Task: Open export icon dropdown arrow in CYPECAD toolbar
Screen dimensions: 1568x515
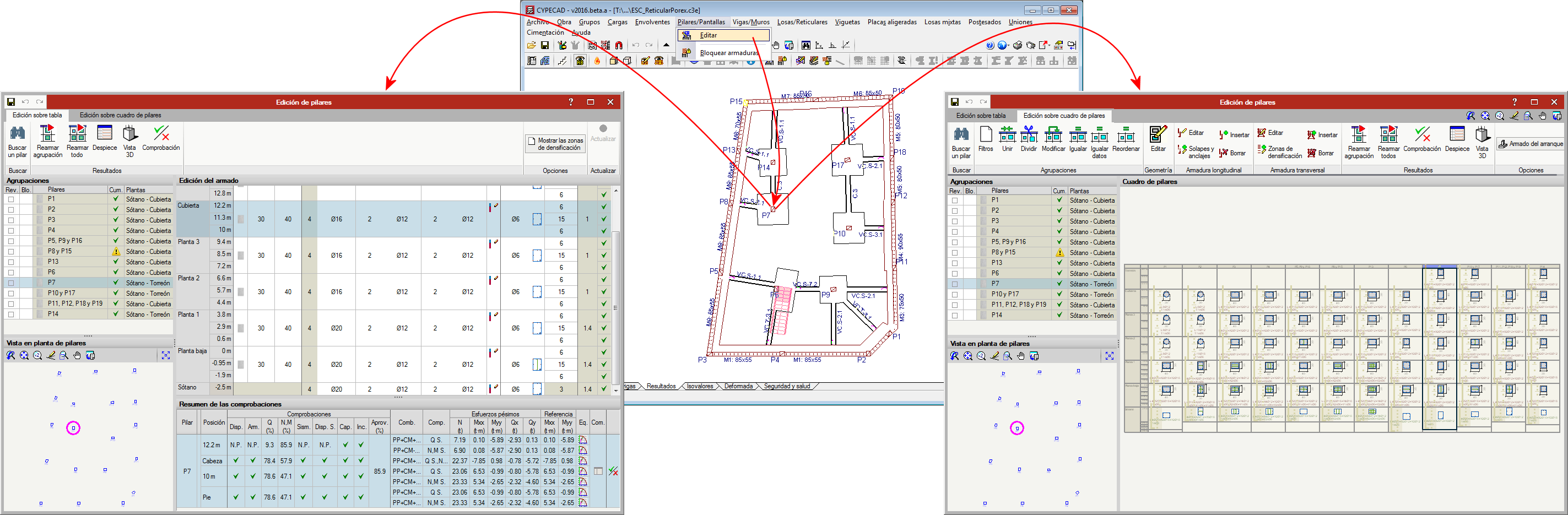Action: coord(1050,45)
